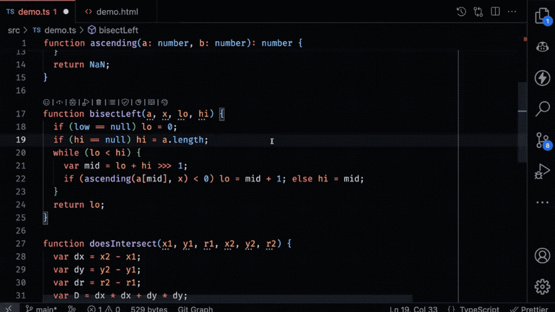
Task: Click the demo.ts breadcrumb segment
Action: 60,31
